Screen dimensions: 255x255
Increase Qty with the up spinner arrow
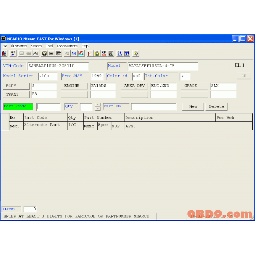(x=98, y=105)
